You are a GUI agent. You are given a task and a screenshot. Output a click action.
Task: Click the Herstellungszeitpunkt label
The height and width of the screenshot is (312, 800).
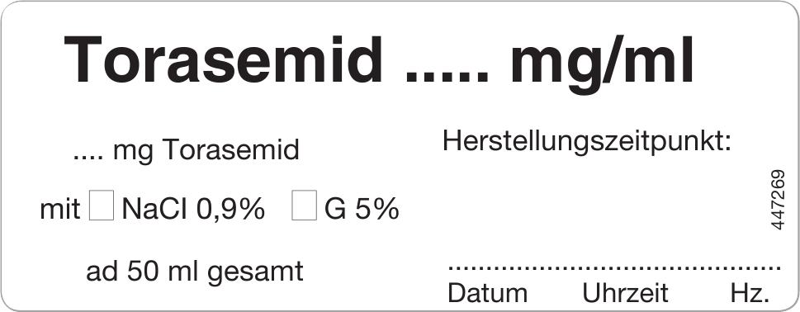click(x=587, y=142)
